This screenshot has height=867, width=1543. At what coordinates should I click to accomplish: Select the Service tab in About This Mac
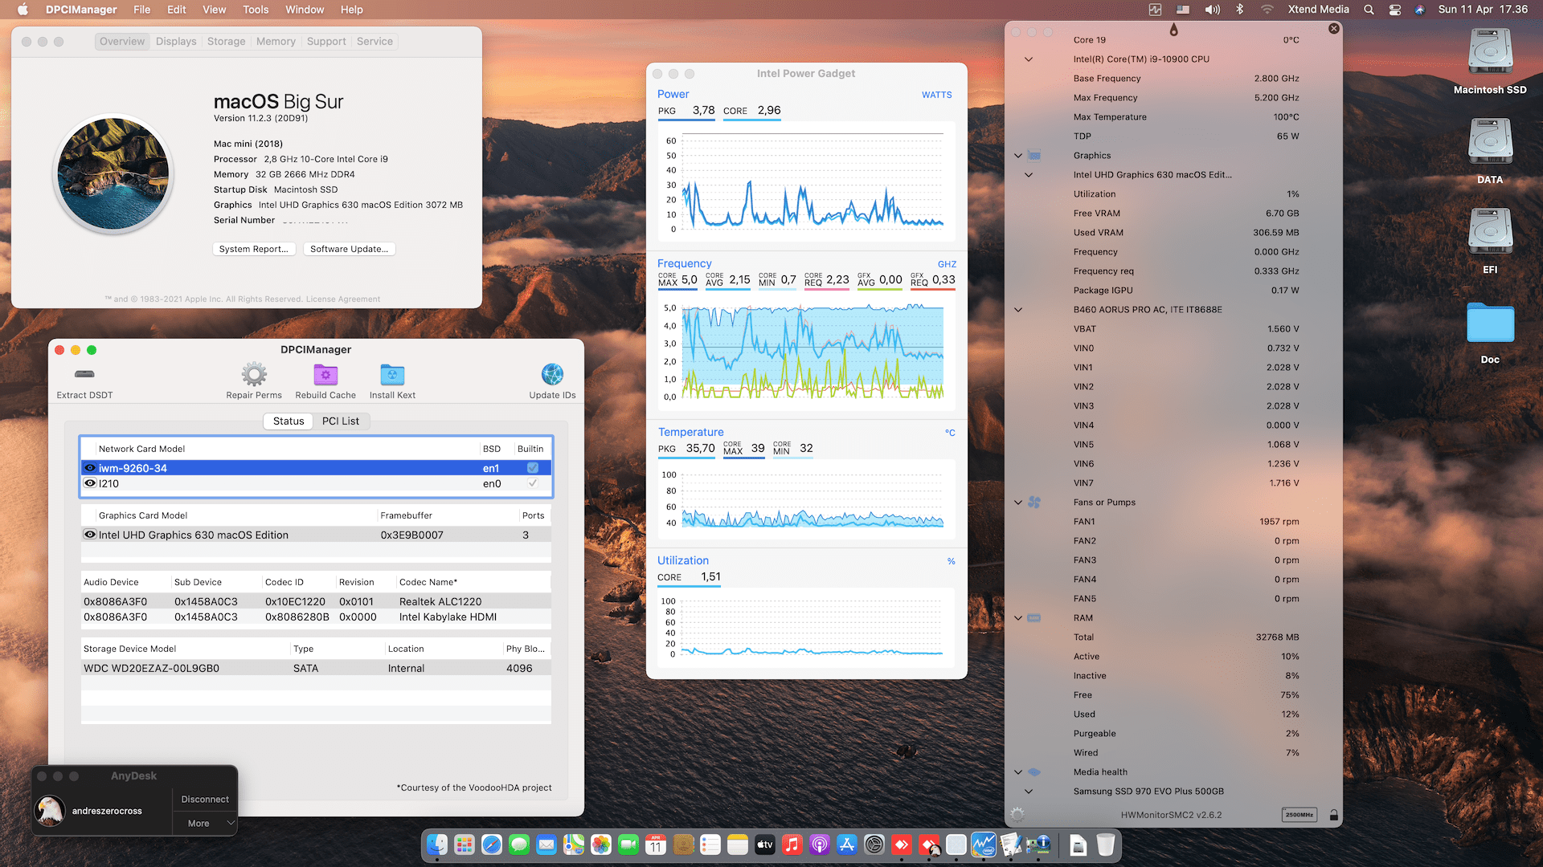[x=374, y=41]
